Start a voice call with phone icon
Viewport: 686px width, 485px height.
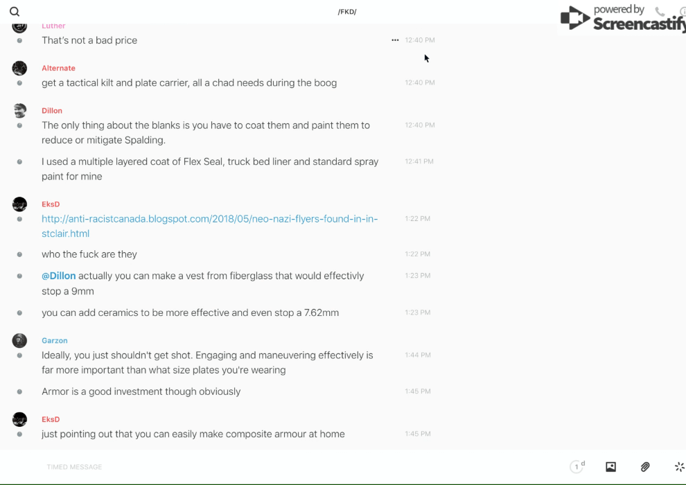660,12
